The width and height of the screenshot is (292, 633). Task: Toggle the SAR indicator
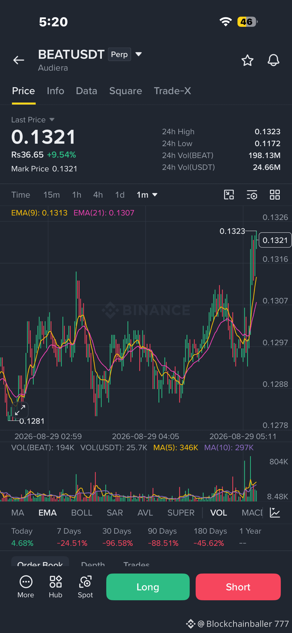pyautogui.click(x=115, y=513)
